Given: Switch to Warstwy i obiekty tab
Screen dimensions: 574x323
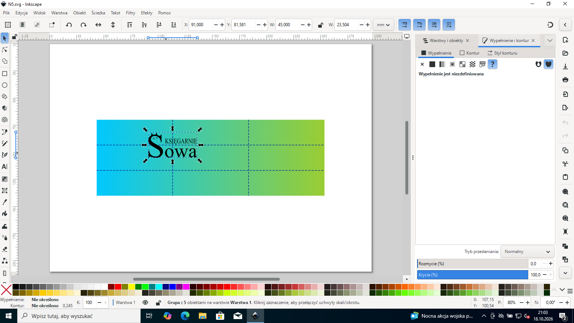Looking at the screenshot, I should pyautogui.click(x=446, y=41).
